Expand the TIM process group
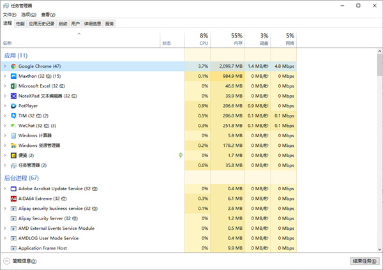383x270 pixels. click(5, 116)
